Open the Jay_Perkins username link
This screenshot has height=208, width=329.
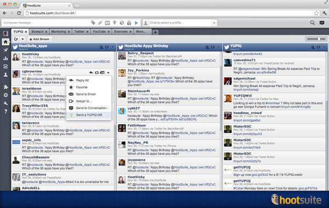[x=138, y=70]
